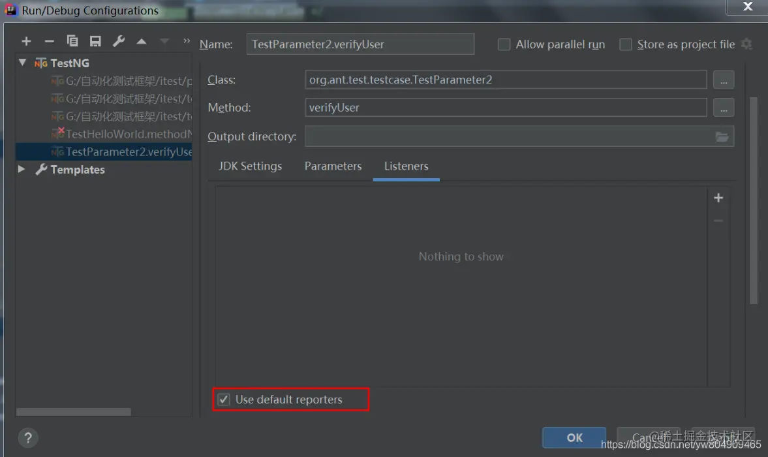
Task: Expand the Templates tree node
Action: pyautogui.click(x=22, y=169)
